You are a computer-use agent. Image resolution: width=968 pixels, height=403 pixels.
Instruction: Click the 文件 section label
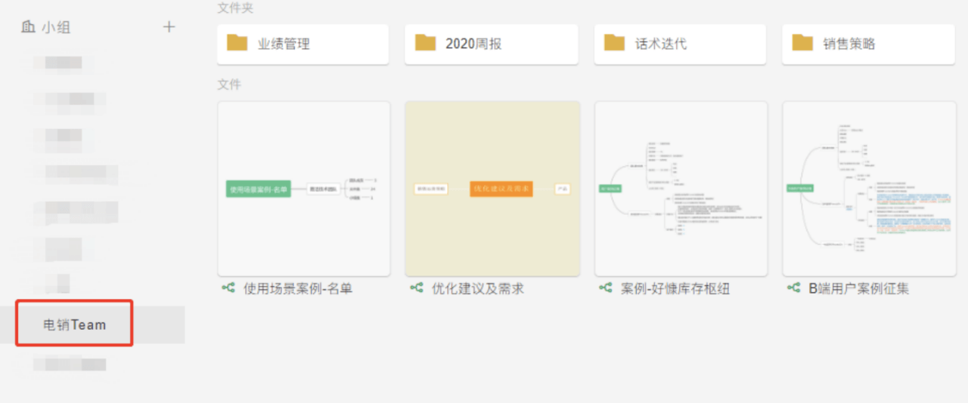coord(229,85)
